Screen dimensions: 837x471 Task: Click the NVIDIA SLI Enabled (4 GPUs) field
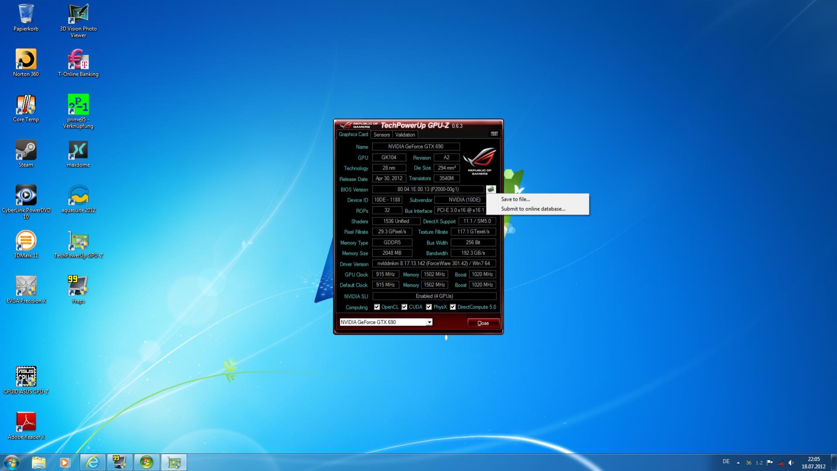pyautogui.click(x=434, y=296)
